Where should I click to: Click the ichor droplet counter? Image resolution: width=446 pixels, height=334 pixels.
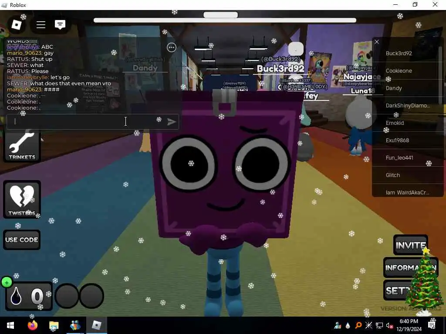point(28,296)
